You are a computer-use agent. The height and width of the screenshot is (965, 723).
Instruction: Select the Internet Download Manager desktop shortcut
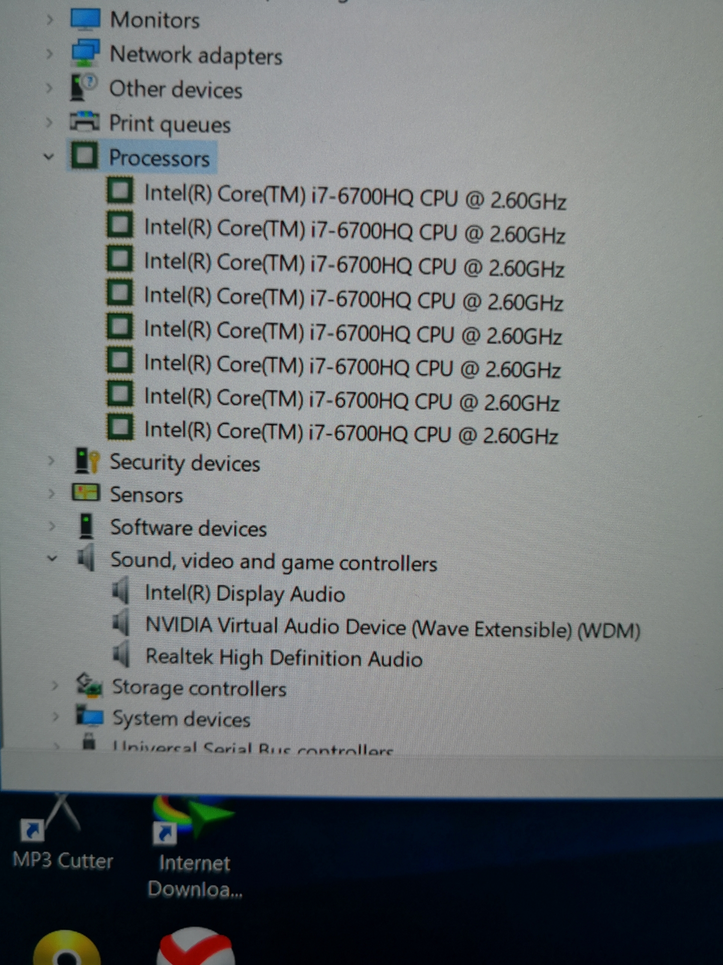point(195,847)
